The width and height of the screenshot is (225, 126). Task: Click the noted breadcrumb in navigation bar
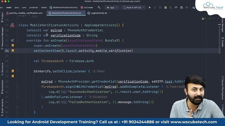(44, 7)
